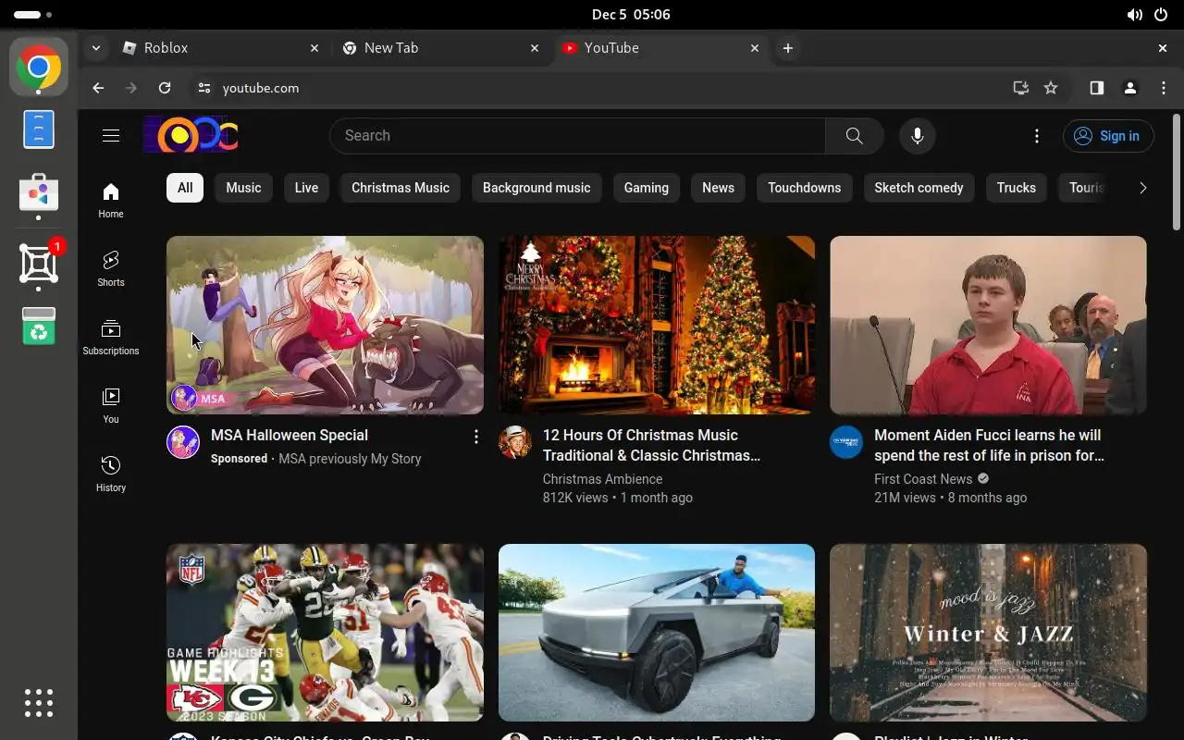This screenshot has width=1184, height=740.
Task: Click First Coast News channel avatar
Action: coord(846,442)
